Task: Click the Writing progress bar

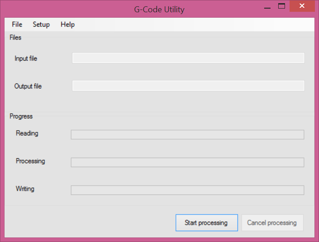Action: [187, 190]
